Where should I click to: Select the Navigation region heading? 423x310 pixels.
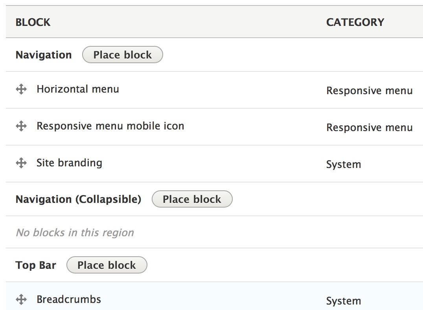click(x=43, y=55)
